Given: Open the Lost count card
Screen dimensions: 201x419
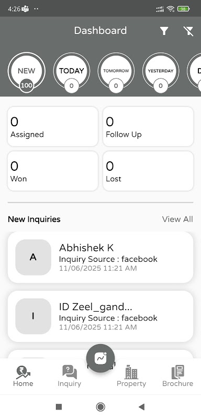Looking at the screenshot, I should click(x=148, y=171).
